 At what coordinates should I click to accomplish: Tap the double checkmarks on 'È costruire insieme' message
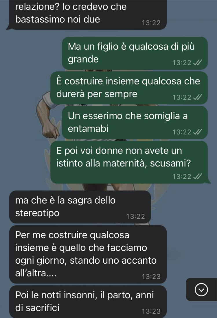point(198,97)
